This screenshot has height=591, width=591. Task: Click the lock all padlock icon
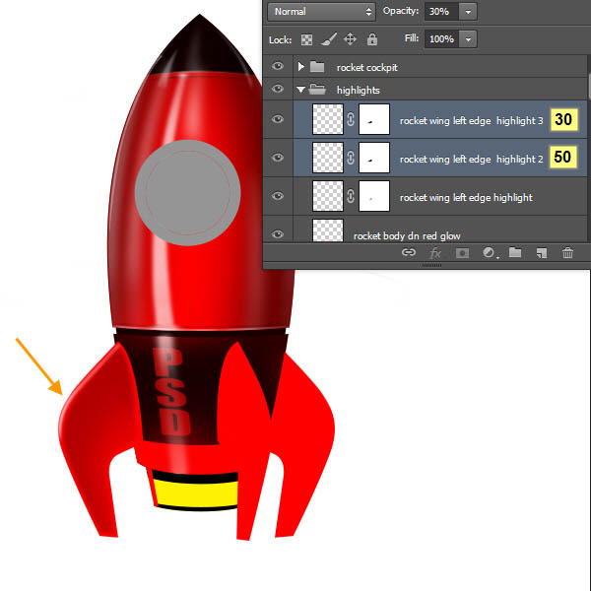372,39
